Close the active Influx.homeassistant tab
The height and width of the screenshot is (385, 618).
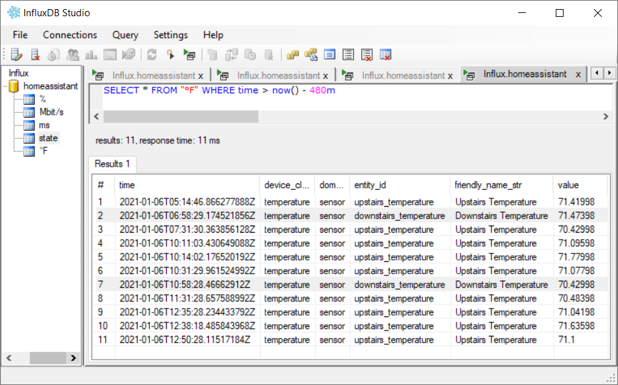pyautogui.click(x=578, y=74)
